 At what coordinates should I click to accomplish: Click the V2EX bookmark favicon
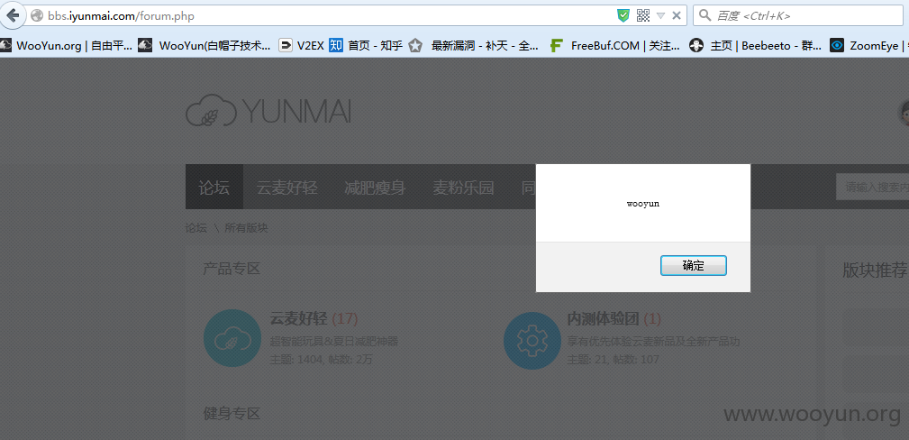click(286, 45)
